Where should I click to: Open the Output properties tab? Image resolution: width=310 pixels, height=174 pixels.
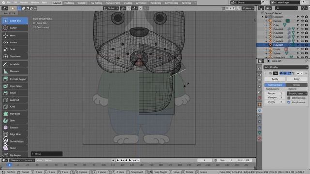[259, 81]
